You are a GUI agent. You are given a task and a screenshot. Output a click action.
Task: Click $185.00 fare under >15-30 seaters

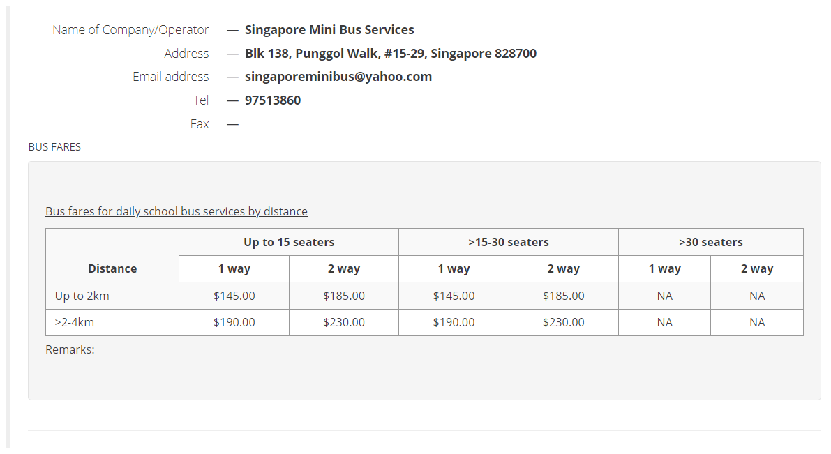tap(564, 296)
